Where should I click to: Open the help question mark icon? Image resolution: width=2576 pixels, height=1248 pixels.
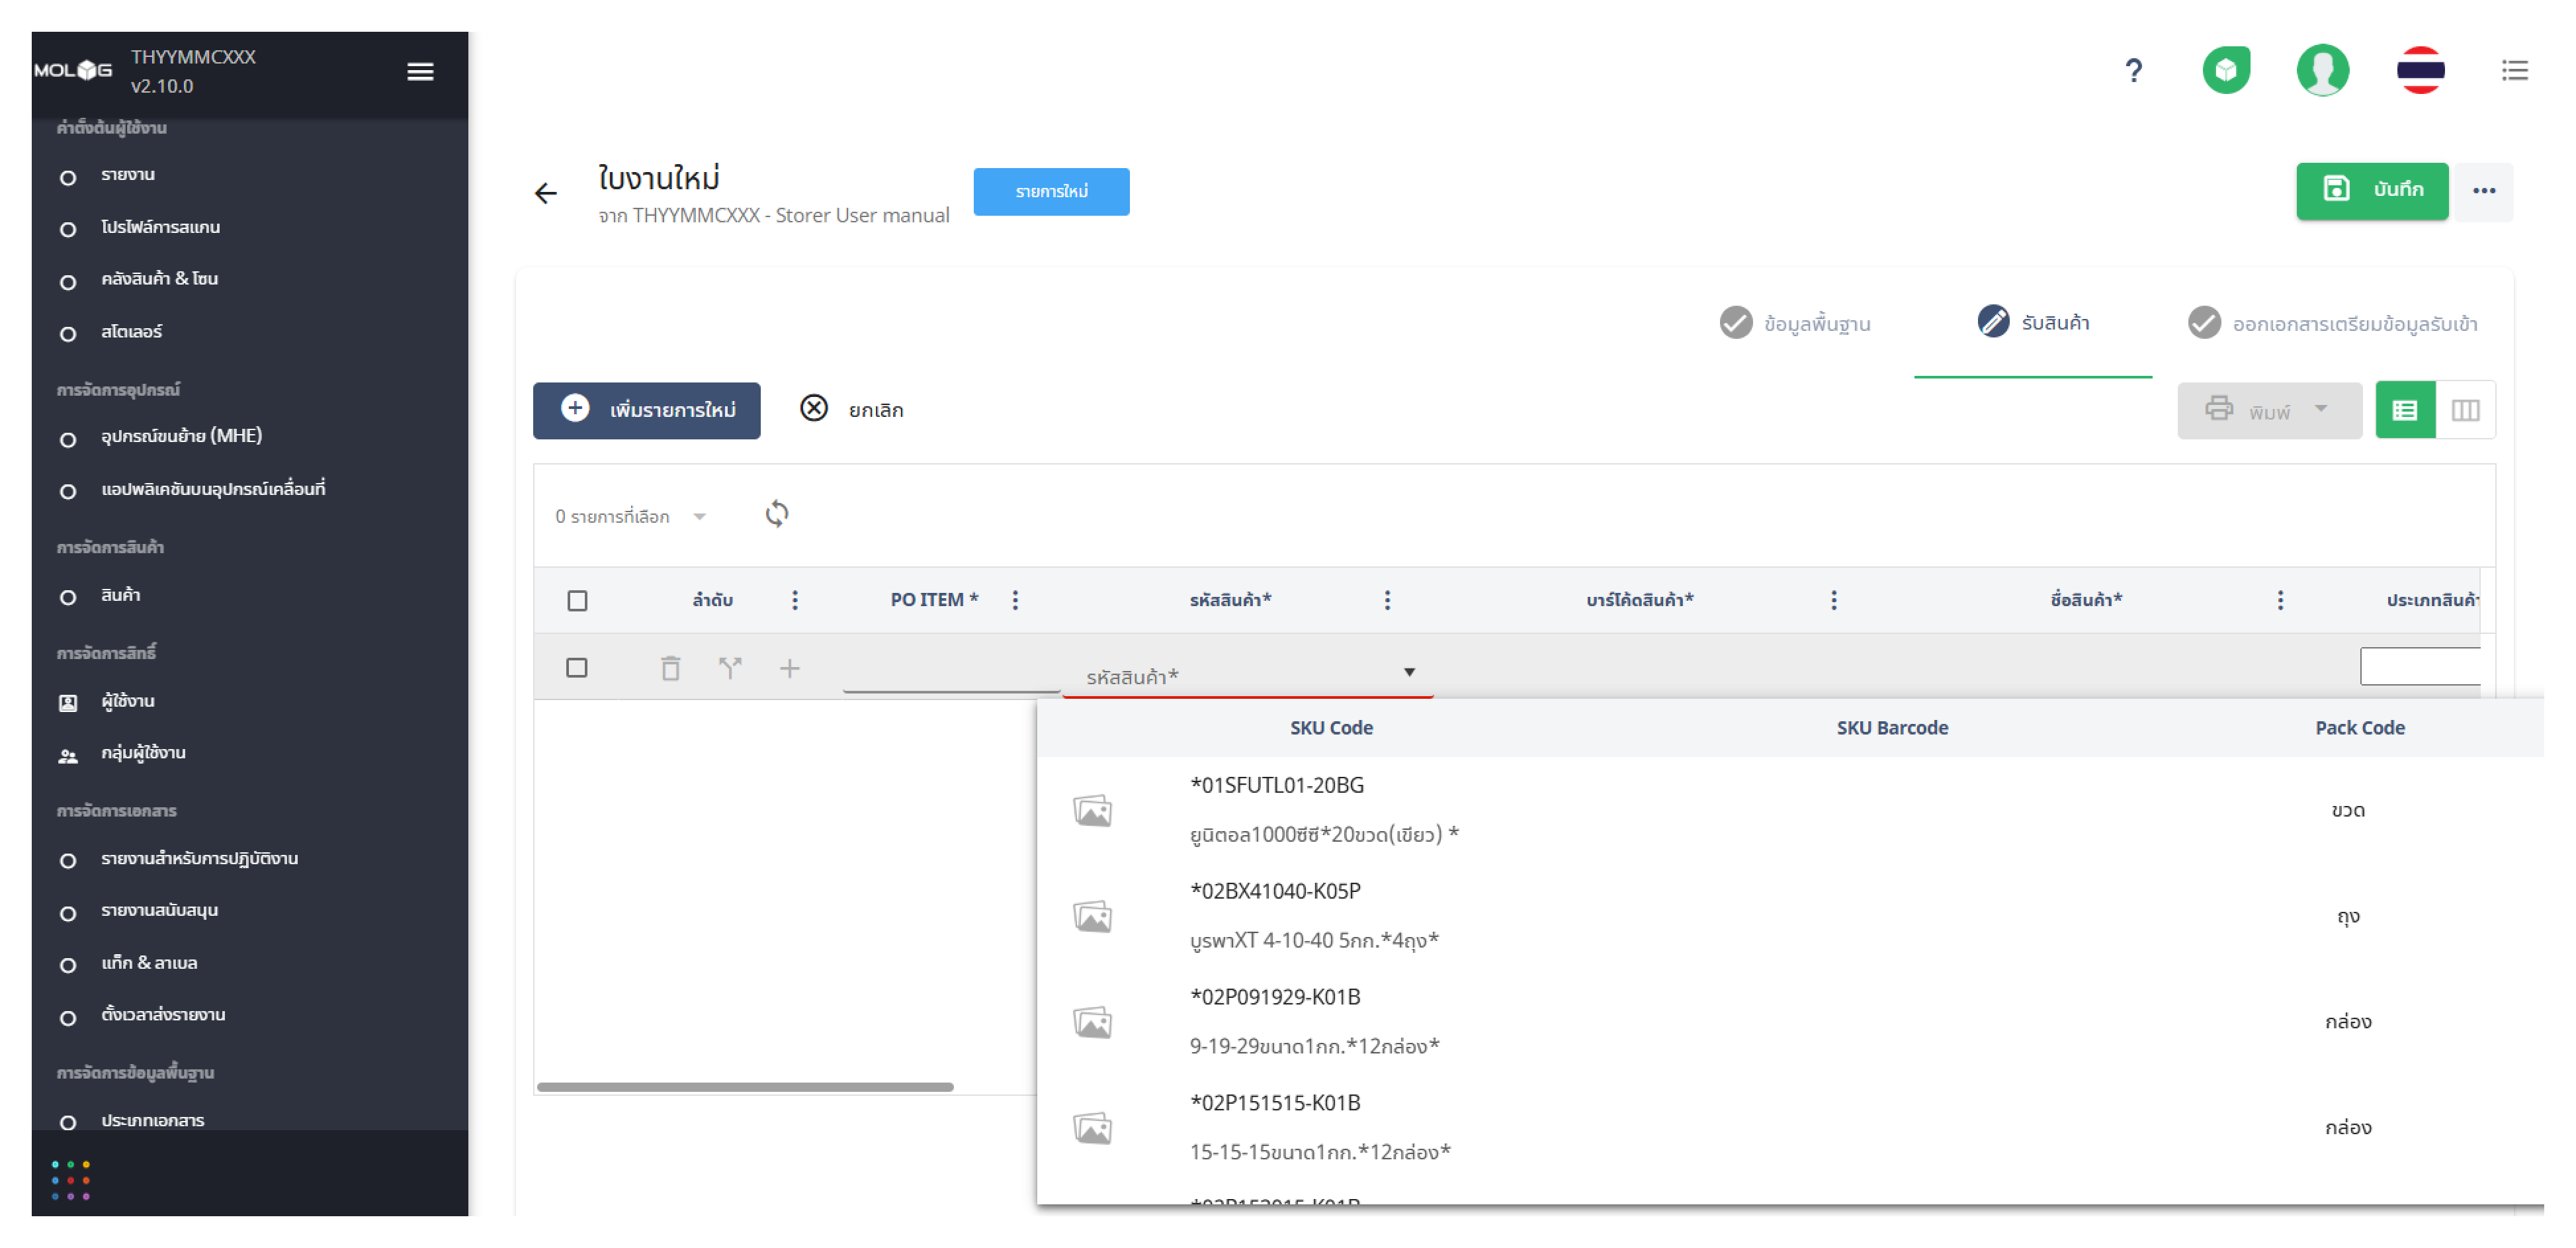click(2133, 71)
